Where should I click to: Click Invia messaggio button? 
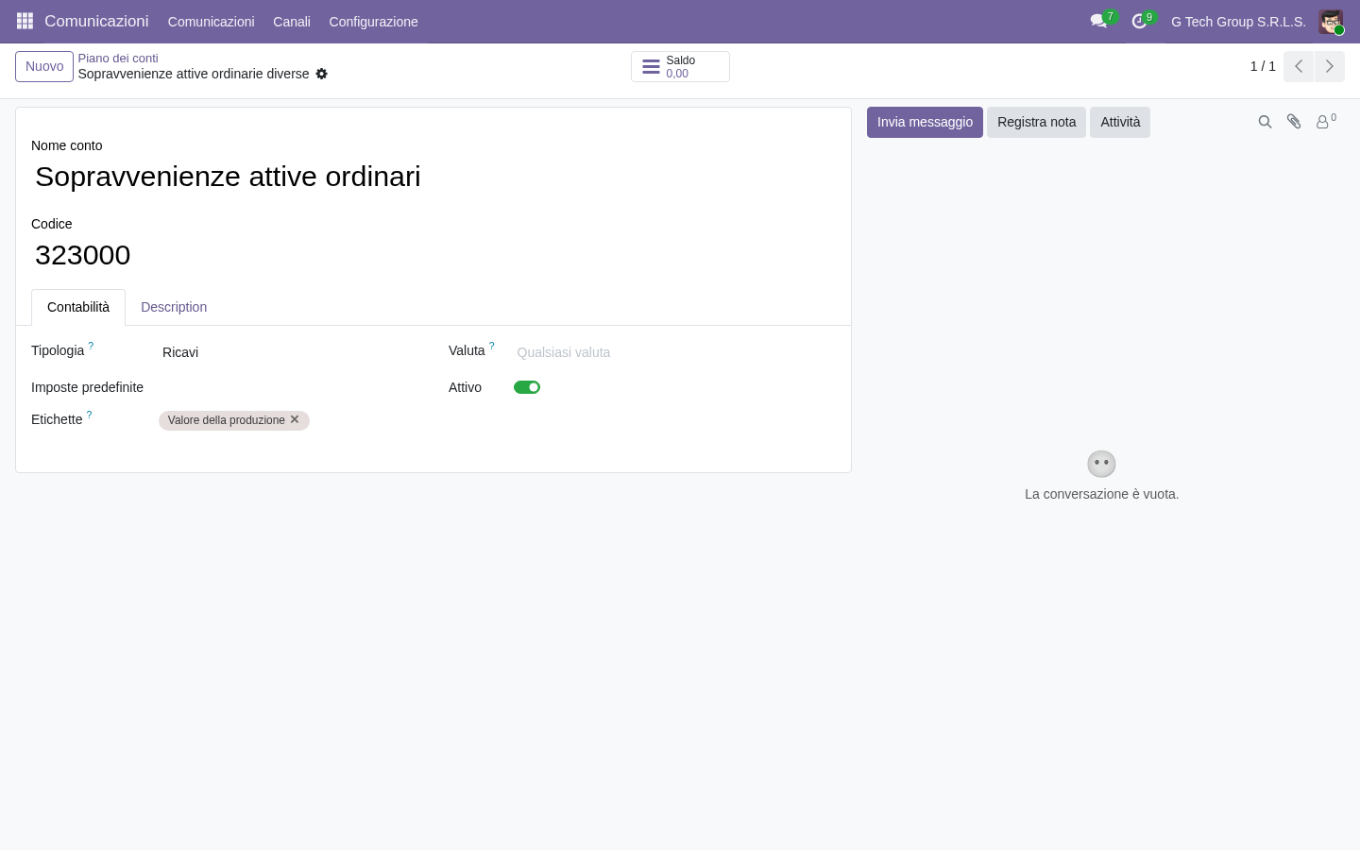click(925, 122)
